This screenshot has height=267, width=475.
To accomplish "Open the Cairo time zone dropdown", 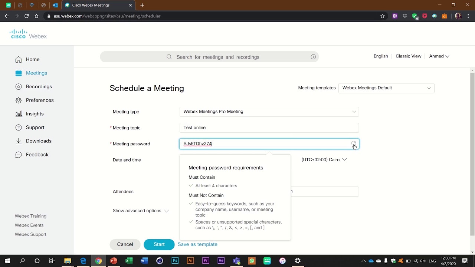I will (324, 159).
